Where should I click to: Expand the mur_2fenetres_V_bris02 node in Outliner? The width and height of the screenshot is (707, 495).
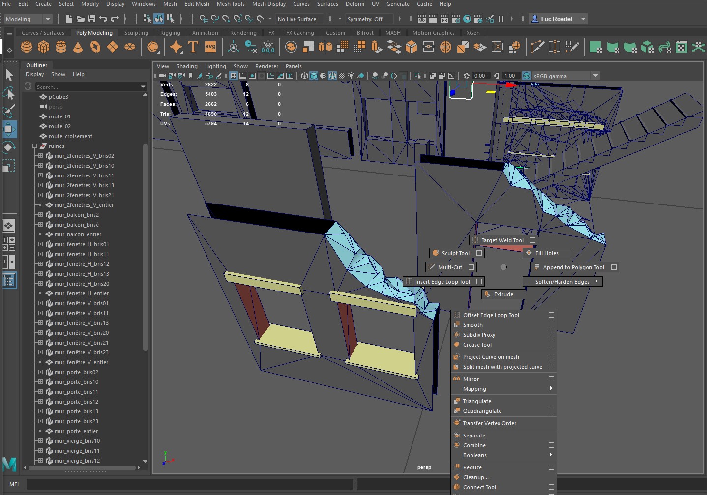pos(40,156)
